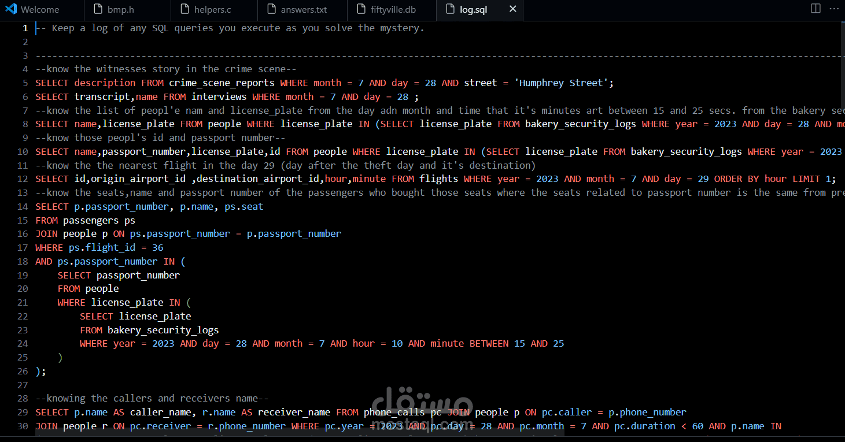The image size is (845, 442).
Task: Click 'SELECT license_plate' on line 22
Action: (x=135, y=316)
